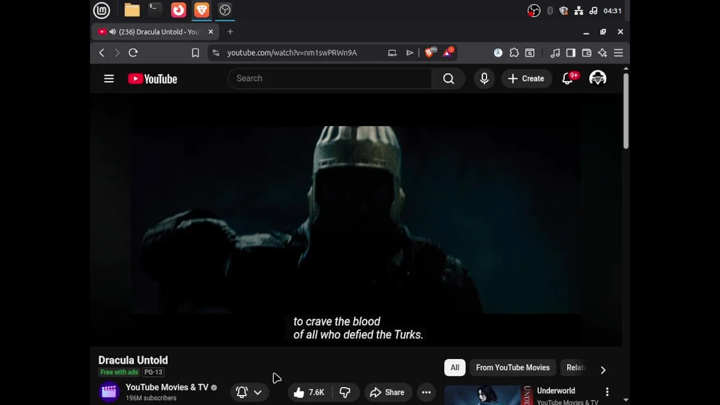720x405 pixels.
Task: Click the PG-13 rating badge
Action: [153, 372]
